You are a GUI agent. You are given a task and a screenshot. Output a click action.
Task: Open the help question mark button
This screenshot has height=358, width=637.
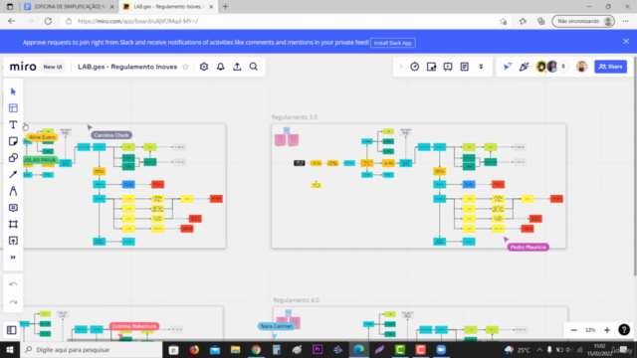click(x=624, y=329)
